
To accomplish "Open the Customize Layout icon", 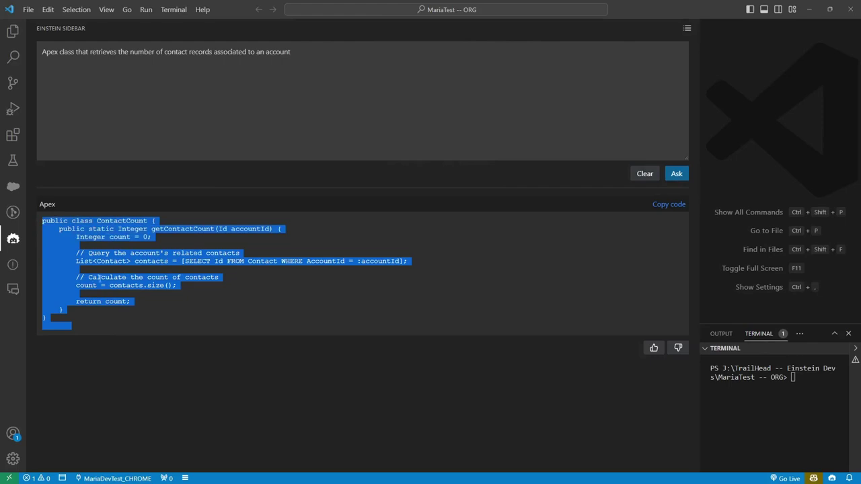I will click(792, 9).
